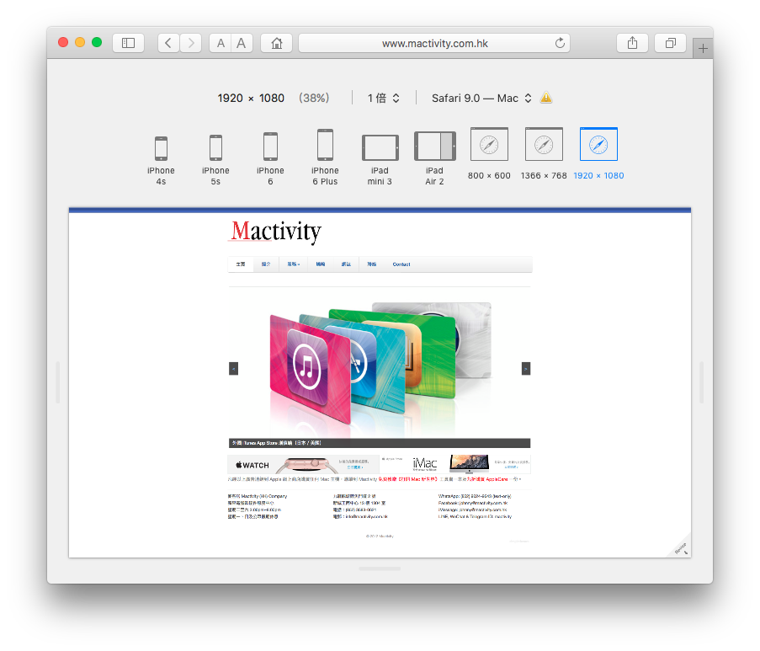Click the slideshow next arrow
Screen dimensions: 760x651
coord(526,368)
